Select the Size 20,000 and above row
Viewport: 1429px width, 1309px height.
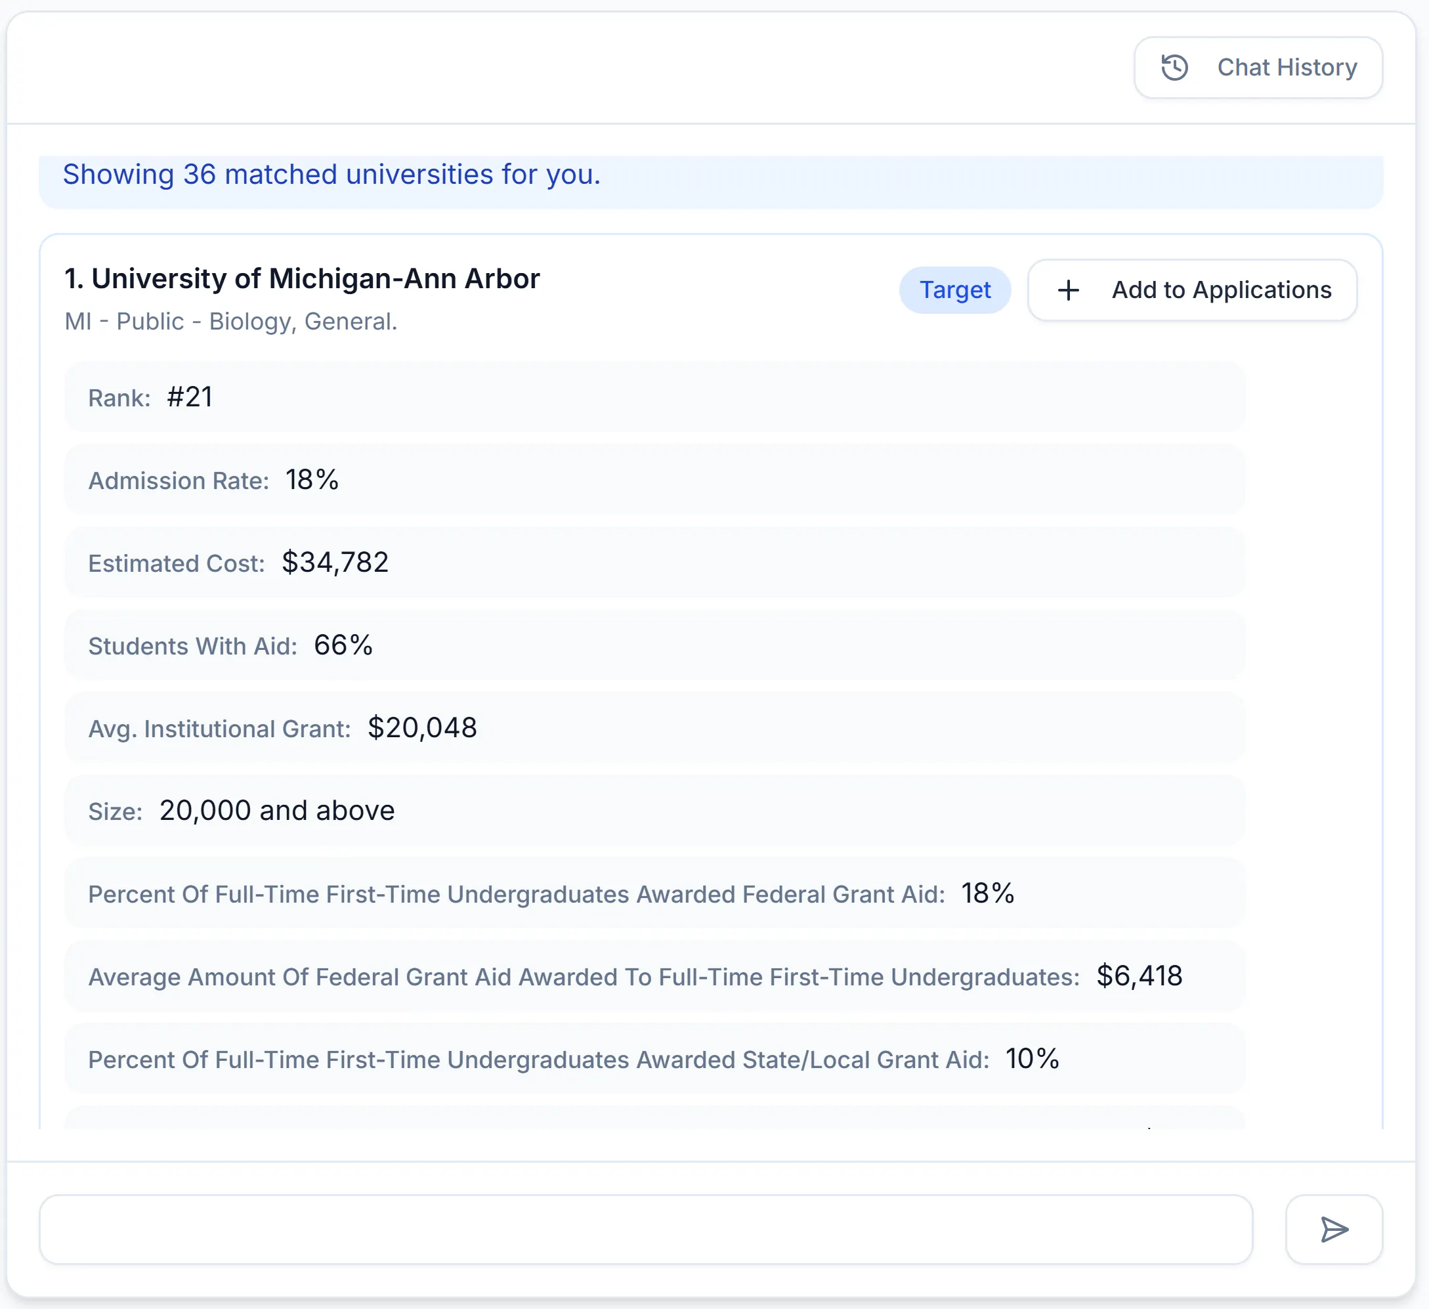[654, 811]
